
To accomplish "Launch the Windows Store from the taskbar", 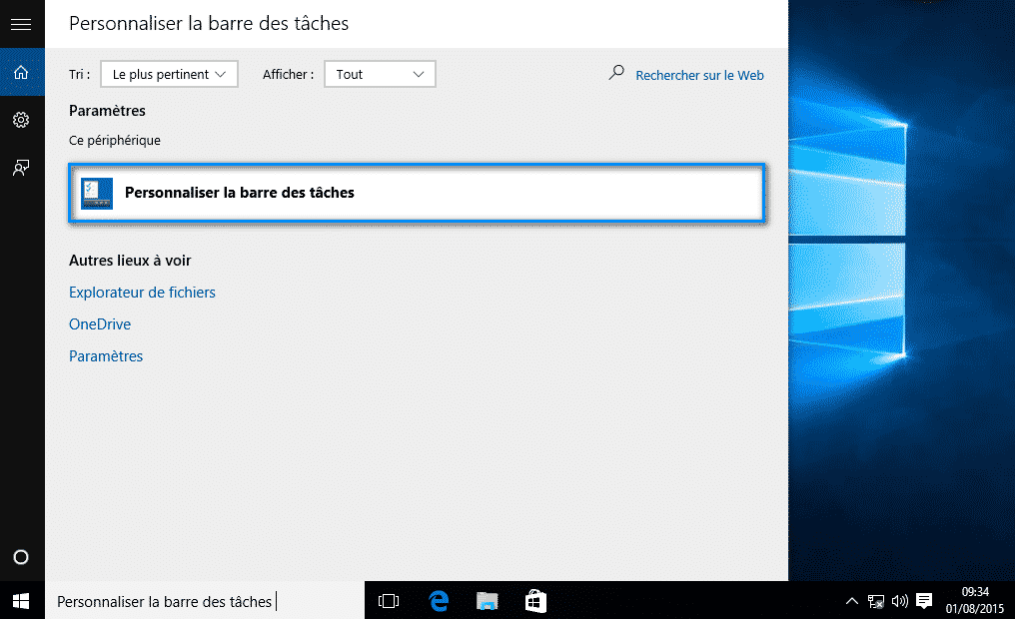I will (535, 601).
